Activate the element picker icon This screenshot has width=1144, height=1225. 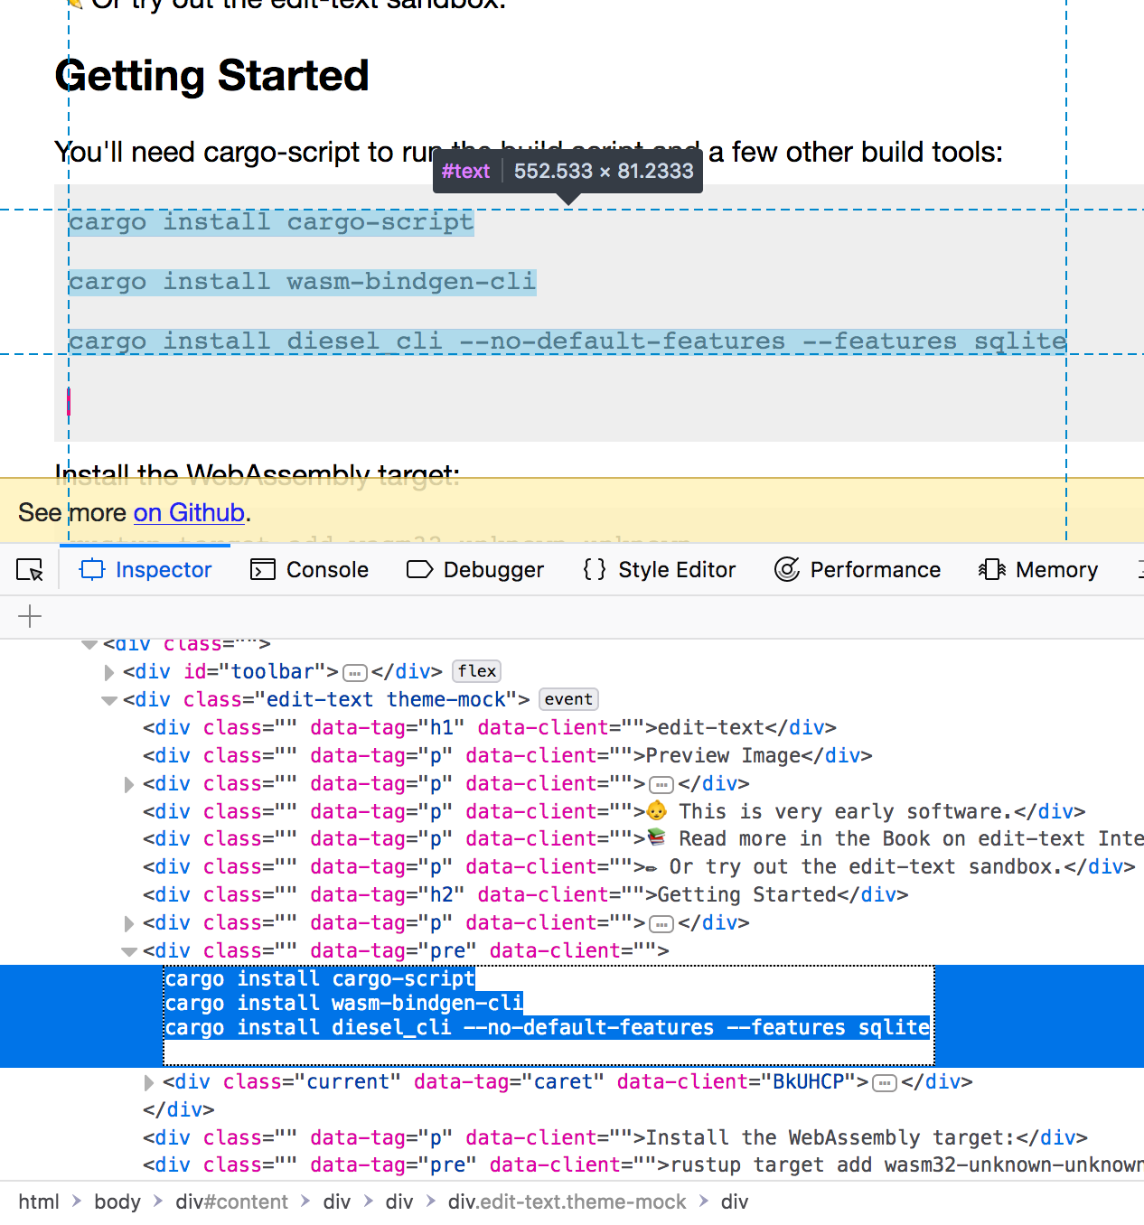(x=30, y=570)
